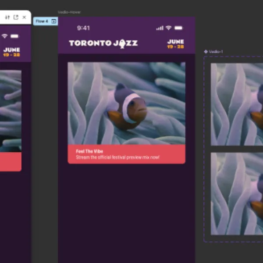Select the JUNE text in the left frame
This screenshot has width=263, height=263.
(12, 50)
